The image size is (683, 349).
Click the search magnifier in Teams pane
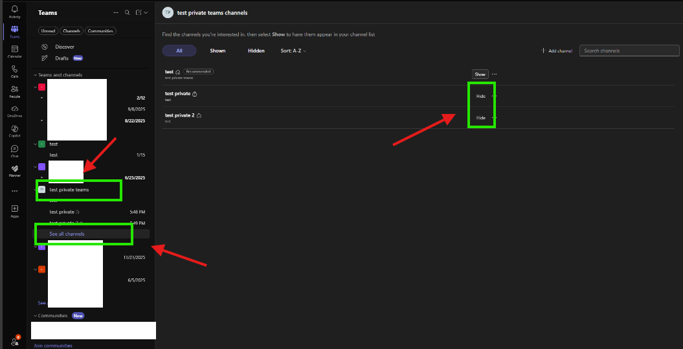point(127,13)
